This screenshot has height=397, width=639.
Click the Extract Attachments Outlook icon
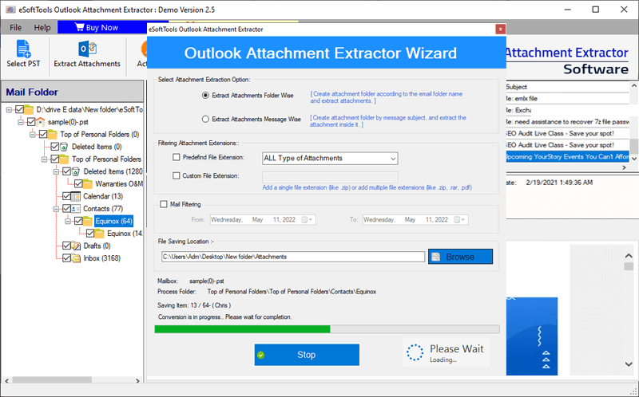click(87, 49)
